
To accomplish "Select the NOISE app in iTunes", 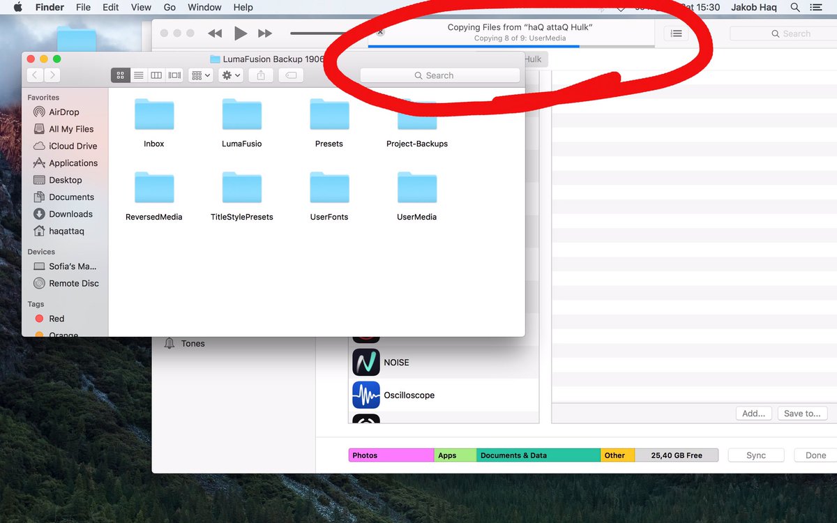I will [x=444, y=363].
